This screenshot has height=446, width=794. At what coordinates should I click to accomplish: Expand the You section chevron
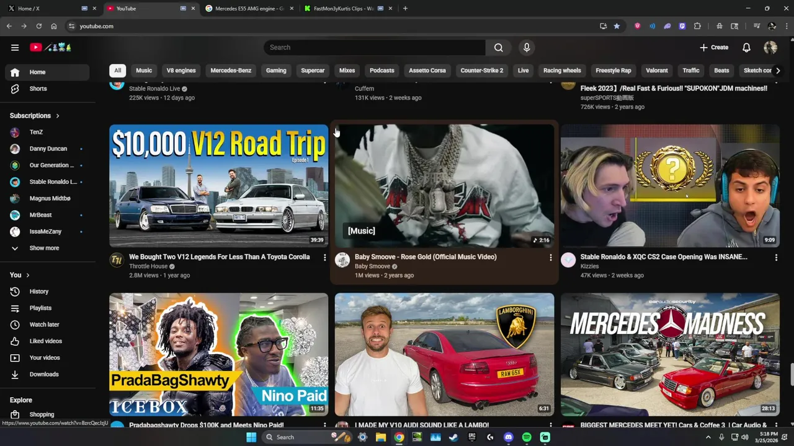tap(28, 275)
